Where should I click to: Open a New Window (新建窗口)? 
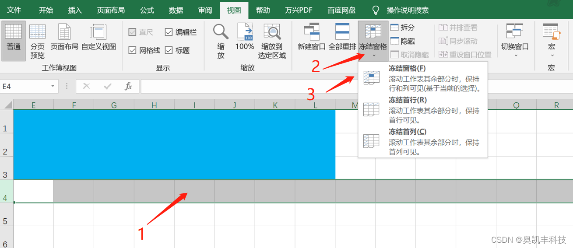pos(312,37)
